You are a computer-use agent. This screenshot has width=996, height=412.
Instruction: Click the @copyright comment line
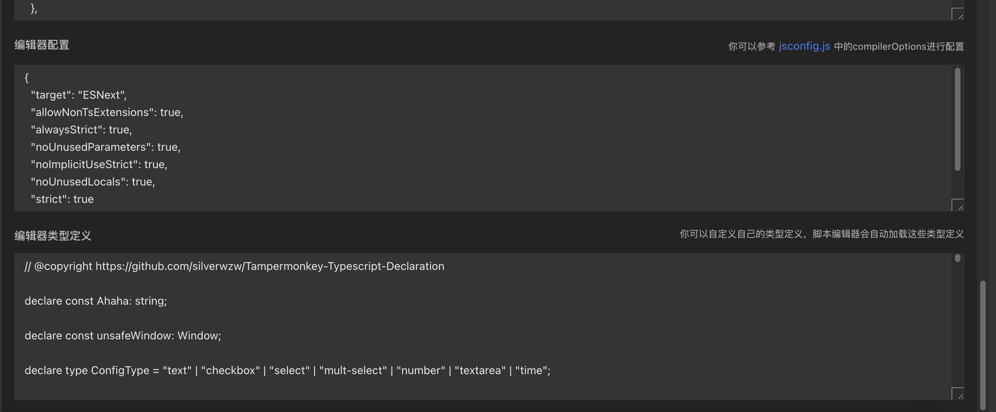tap(234, 266)
